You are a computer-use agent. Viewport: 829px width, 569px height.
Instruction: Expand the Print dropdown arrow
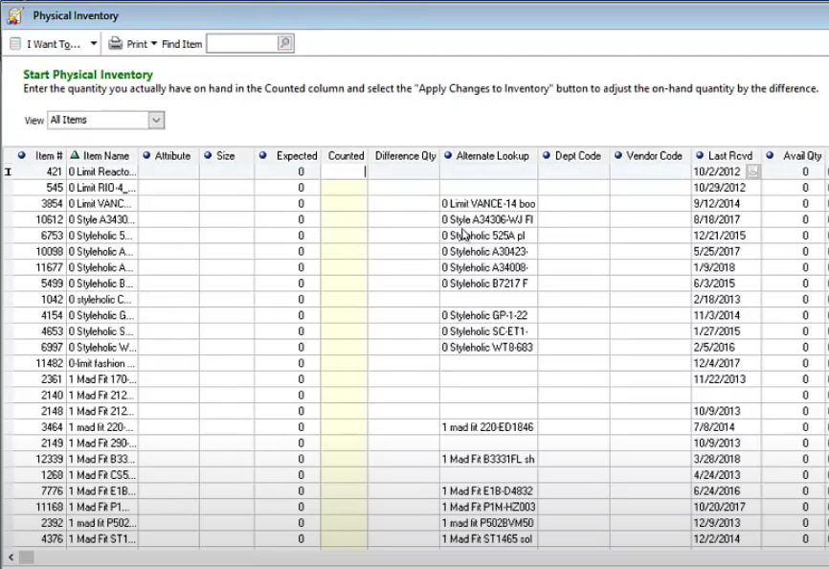coord(154,44)
